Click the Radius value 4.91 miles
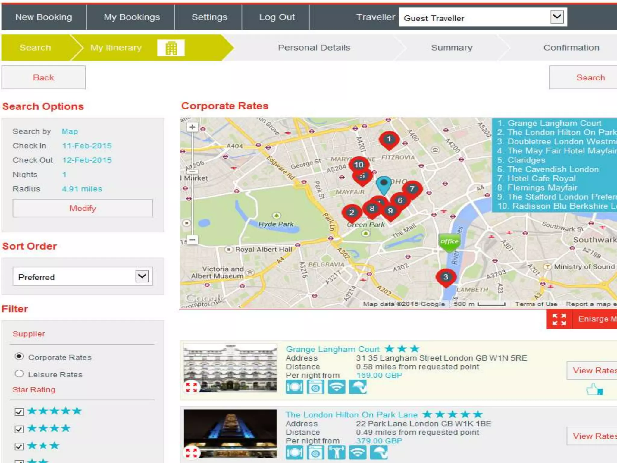617x463 pixels. [82, 189]
